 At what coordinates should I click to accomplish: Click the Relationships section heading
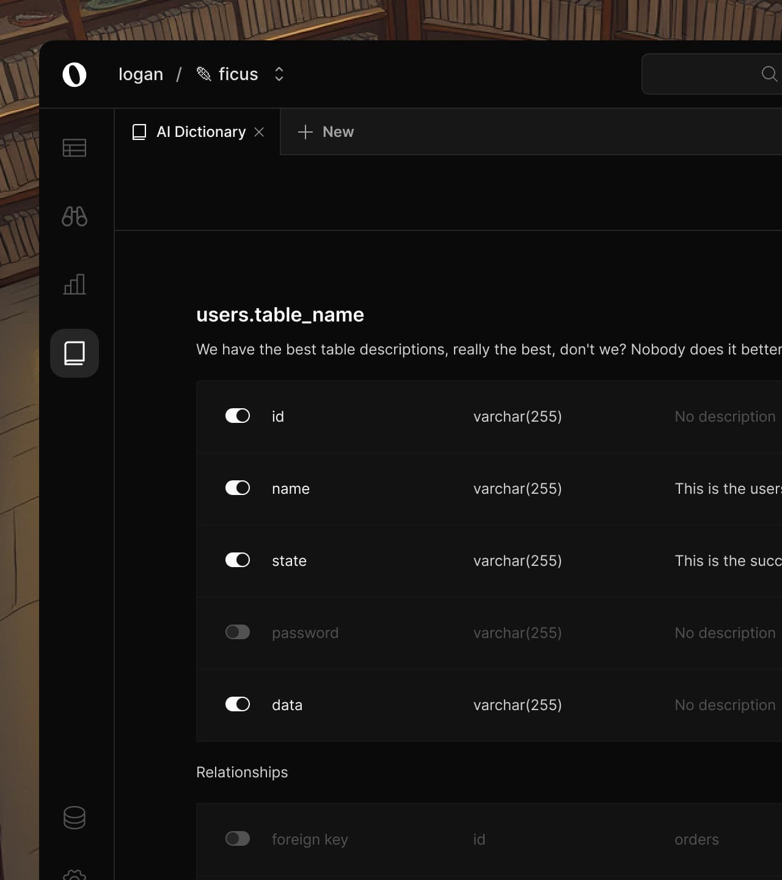pyautogui.click(x=242, y=772)
